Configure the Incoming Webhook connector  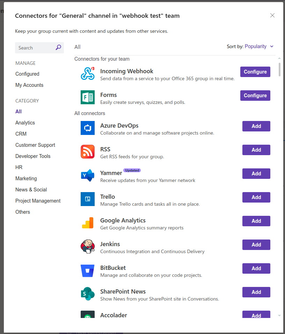click(255, 72)
